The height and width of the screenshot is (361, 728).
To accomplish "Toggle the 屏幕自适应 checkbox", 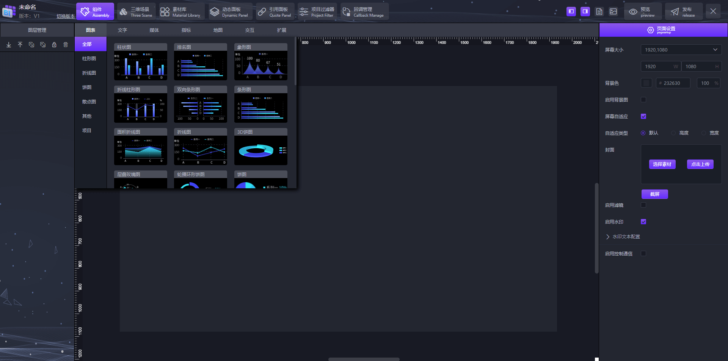I will (643, 116).
